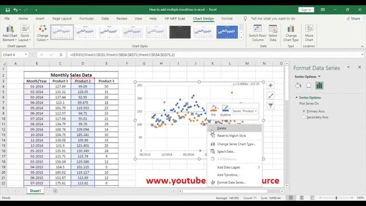This screenshot has height=206, width=366.
Task: Open the Insert ribbon tab
Action: tap(40, 18)
